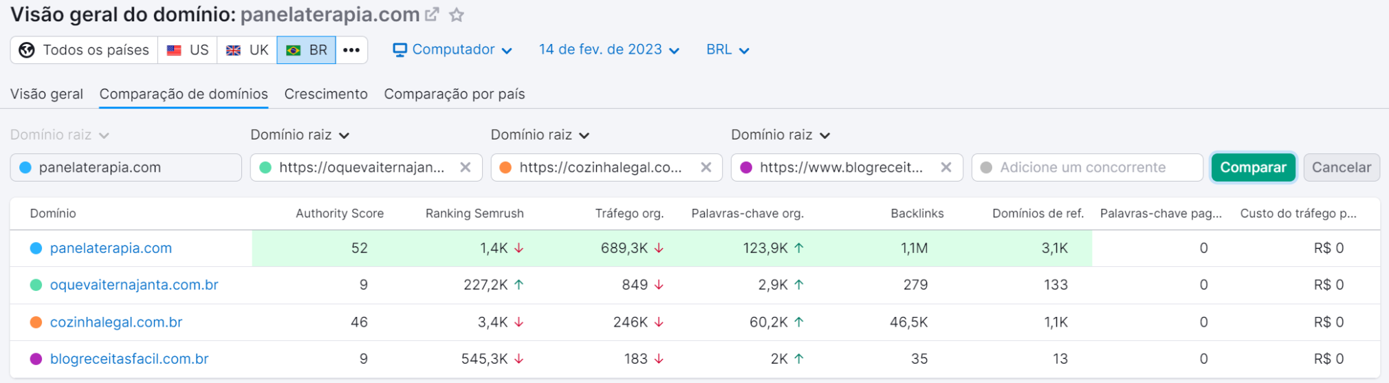
Task: Open date picker 14 de fev. de 2023
Action: point(609,50)
